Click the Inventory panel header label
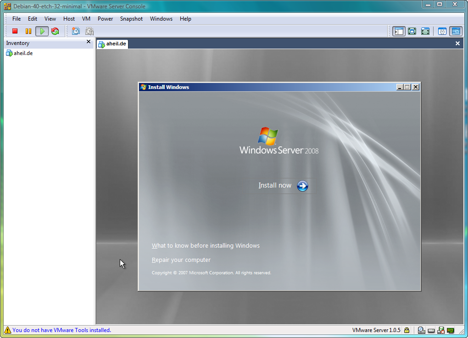Viewport: 468px width, 338px height. [x=17, y=43]
